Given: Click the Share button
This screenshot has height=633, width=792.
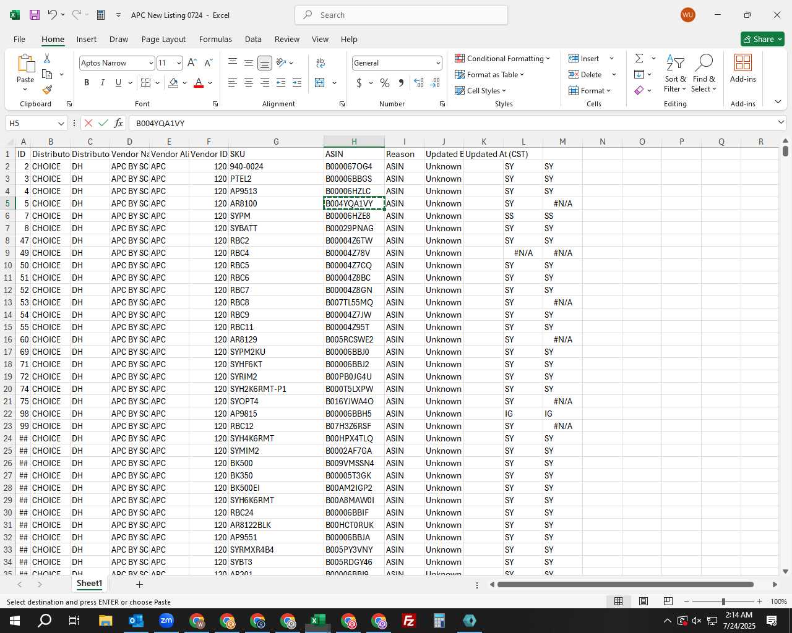Looking at the screenshot, I should (x=763, y=39).
